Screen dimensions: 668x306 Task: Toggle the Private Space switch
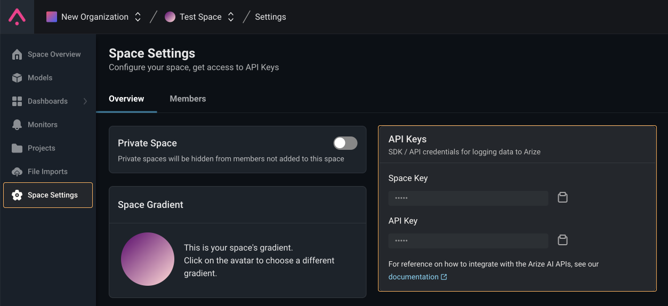pos(345,143)
